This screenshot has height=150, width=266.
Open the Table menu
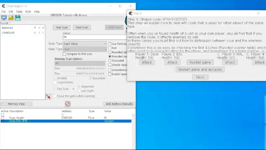(x=19, y=12)
